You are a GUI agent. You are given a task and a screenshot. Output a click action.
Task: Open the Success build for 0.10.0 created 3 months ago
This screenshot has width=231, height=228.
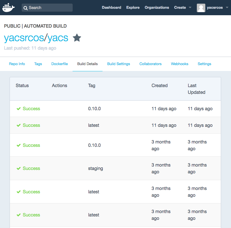pyautogui.click(x=31, y=145)
